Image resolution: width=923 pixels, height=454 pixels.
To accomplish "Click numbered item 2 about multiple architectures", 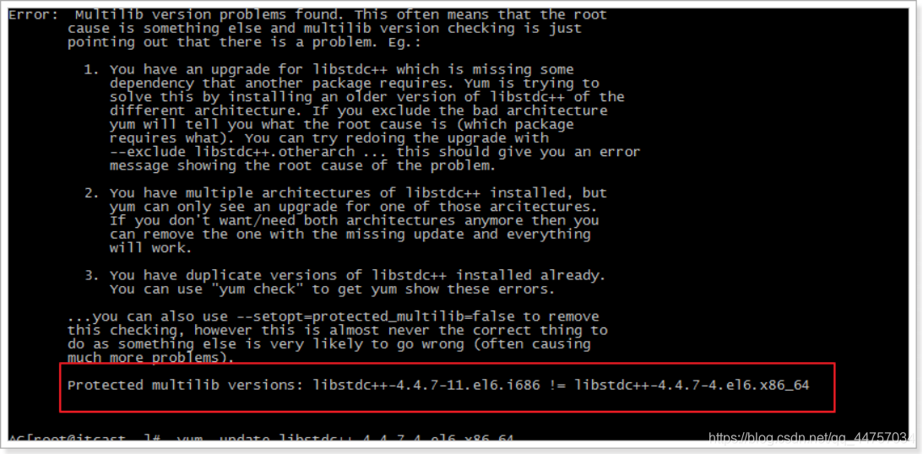I will (x=345, y=220).
